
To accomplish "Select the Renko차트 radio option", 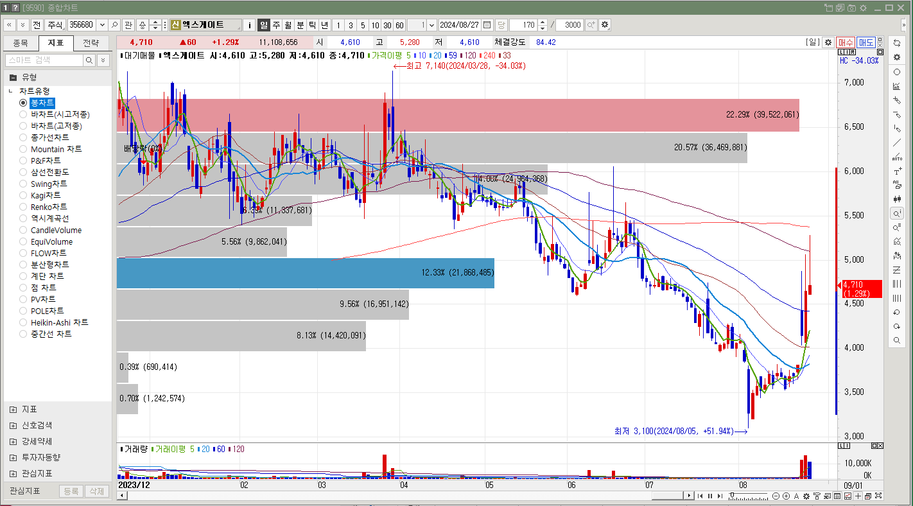I will click(x=23, y=207).
